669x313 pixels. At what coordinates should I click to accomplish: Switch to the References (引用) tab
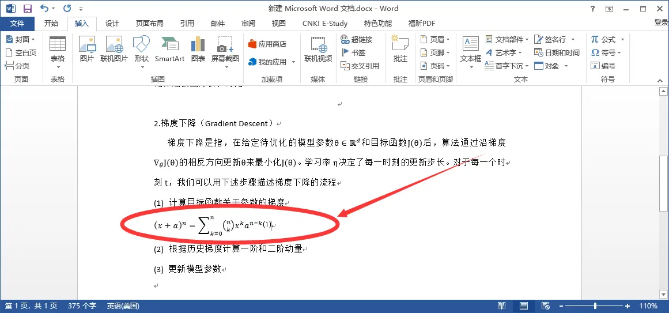187,24
